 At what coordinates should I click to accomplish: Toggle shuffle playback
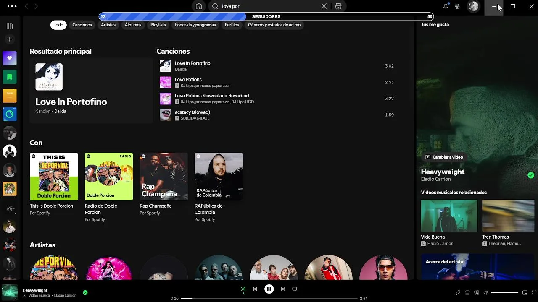(243, 289)
